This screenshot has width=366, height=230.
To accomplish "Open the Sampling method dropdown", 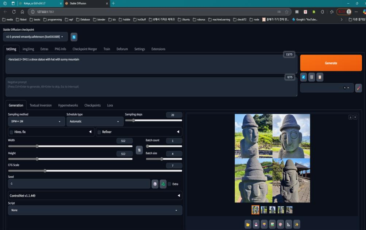I will tap(36, 122).
